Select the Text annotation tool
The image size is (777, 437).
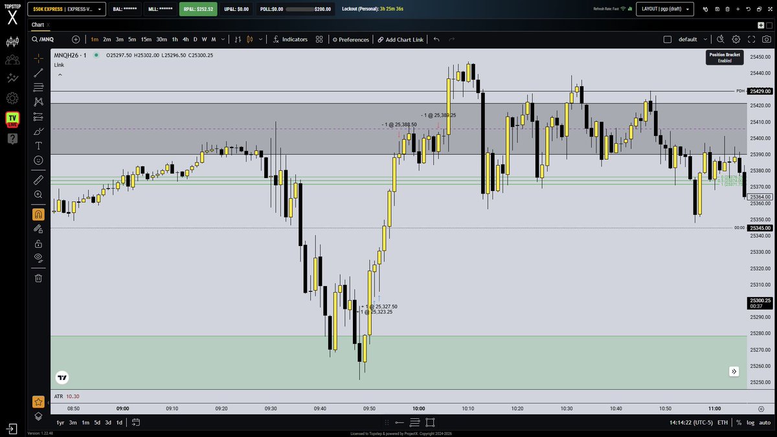click(x=38, y=145)
